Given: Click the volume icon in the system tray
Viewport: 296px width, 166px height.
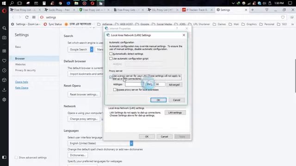Looking at the screenshot, I should [265, 3].
